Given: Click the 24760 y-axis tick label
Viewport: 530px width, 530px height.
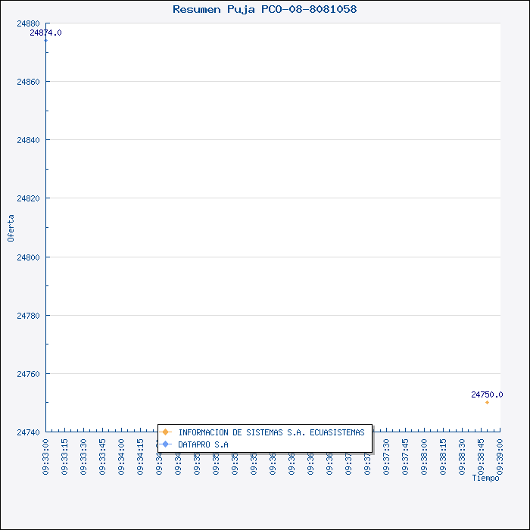Looking at the screenshot, I should pos(28,374).
